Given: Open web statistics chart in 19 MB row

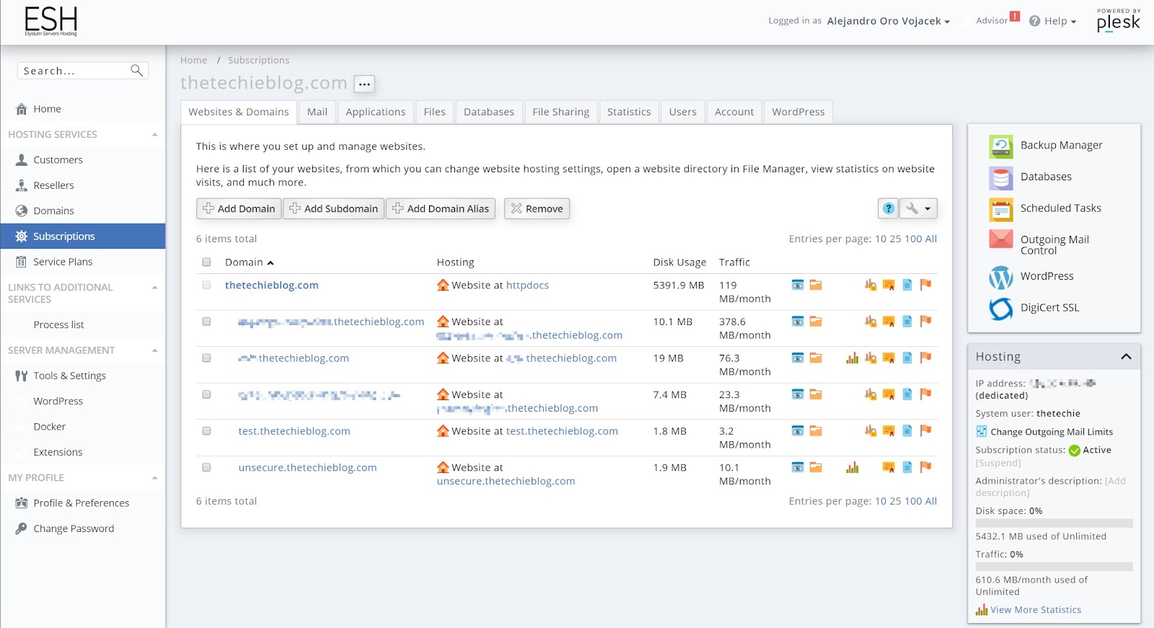Looking at the screenshot, I should 853,358.
